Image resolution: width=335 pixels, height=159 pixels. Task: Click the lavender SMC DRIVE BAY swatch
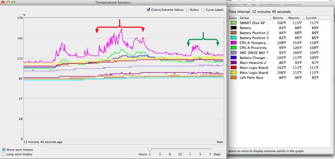click(234, 53)
